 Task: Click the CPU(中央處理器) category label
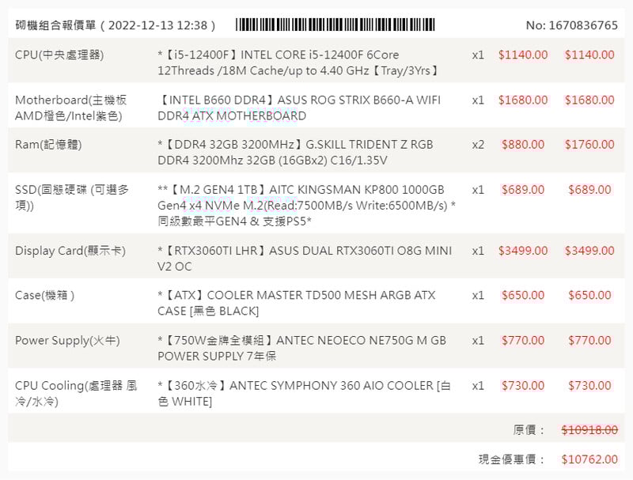(x=59, y=55)
